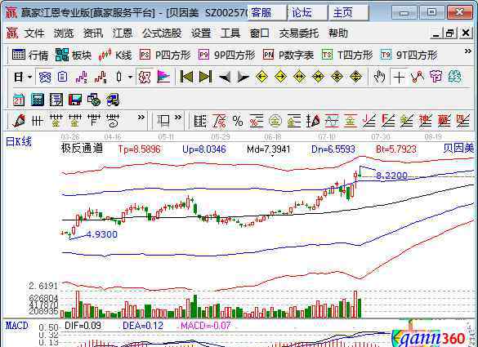
Task: Click the percent sign drawing tool
Action: (x=238, y=122)
